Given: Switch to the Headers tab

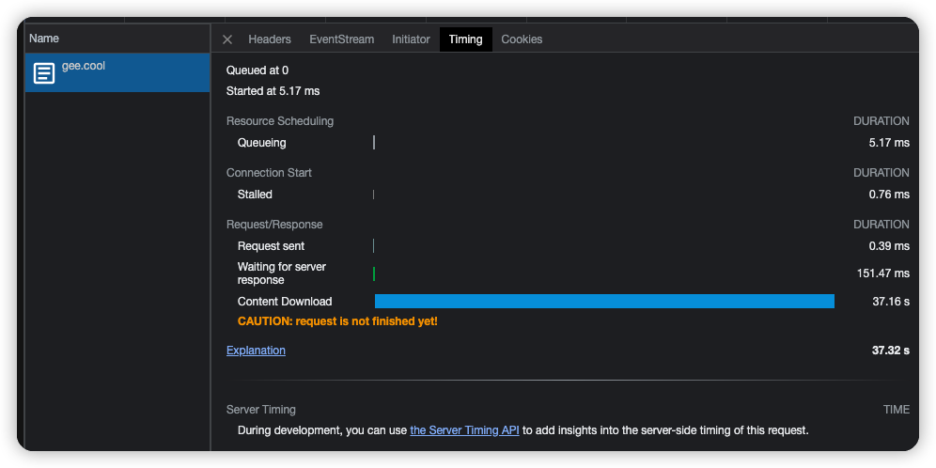Looking at the screenshot, I should 270,39.
